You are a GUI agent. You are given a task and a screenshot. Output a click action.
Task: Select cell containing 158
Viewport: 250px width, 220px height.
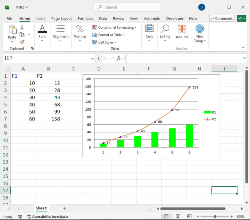(x=49, y=119)
